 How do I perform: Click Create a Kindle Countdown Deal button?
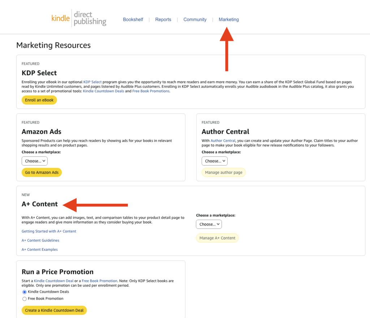54,310
